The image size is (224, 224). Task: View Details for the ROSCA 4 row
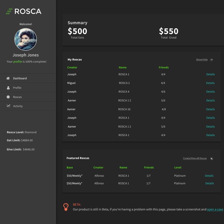pyautogui.click(x=211, y=92)
